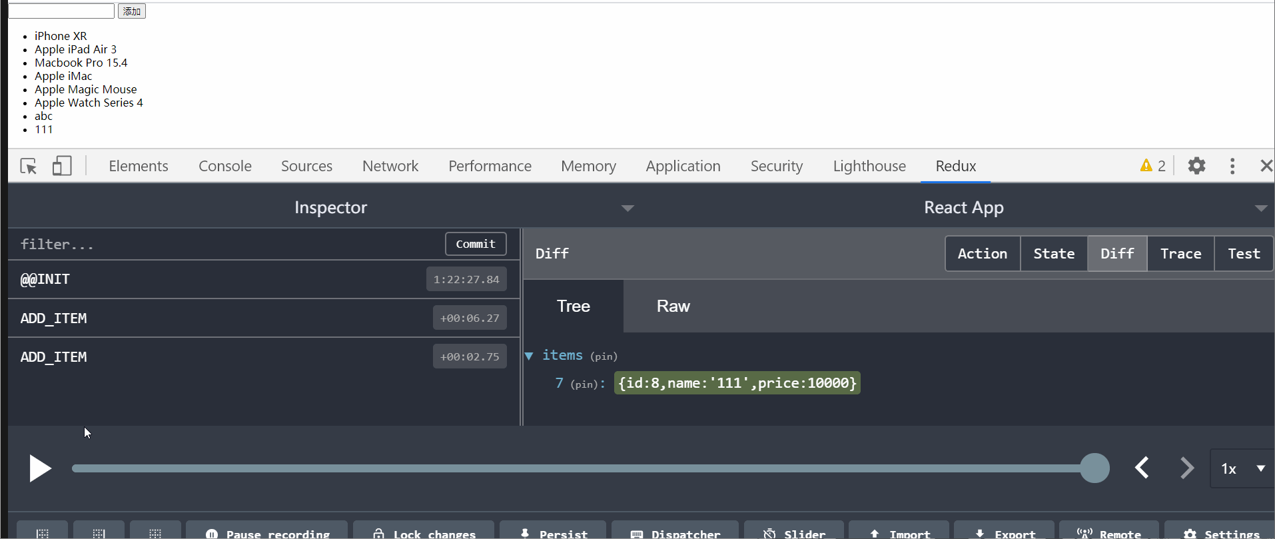The image size is (1275, 539).
Task: Click the 1:22:27.84 timestamp
Action: (x=466, y=279)
